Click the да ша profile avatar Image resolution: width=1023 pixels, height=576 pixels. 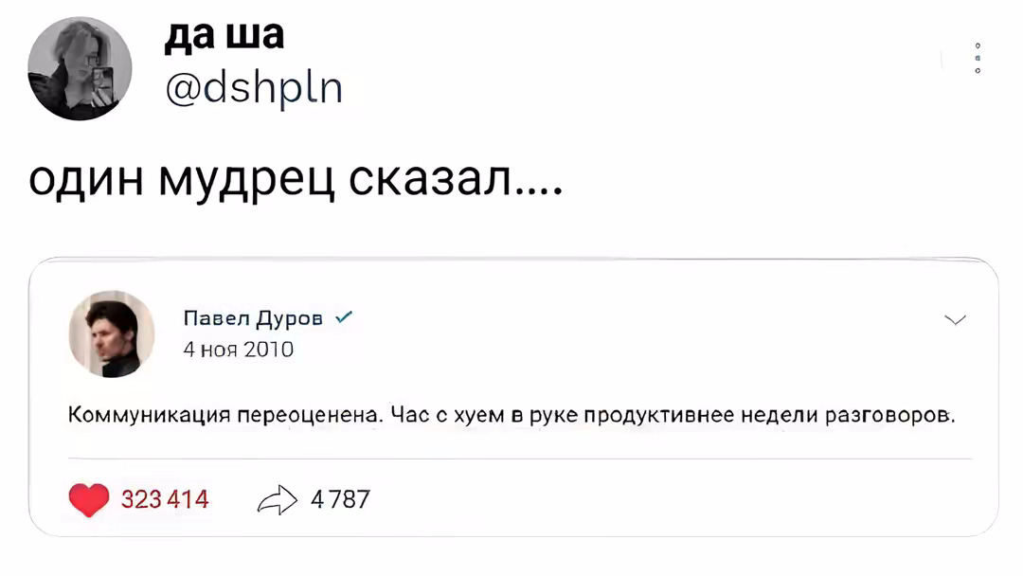tap(80, 69)
